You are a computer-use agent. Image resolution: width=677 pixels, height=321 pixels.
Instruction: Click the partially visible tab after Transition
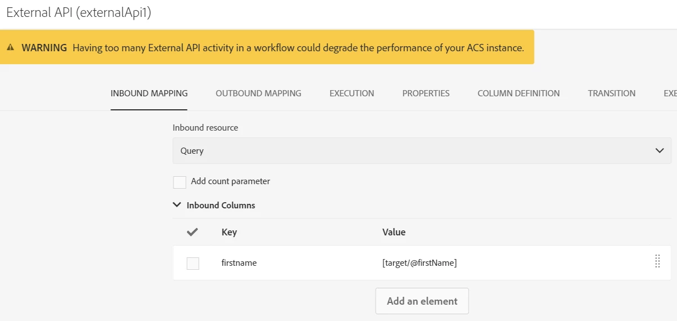(x=670, y=93)
